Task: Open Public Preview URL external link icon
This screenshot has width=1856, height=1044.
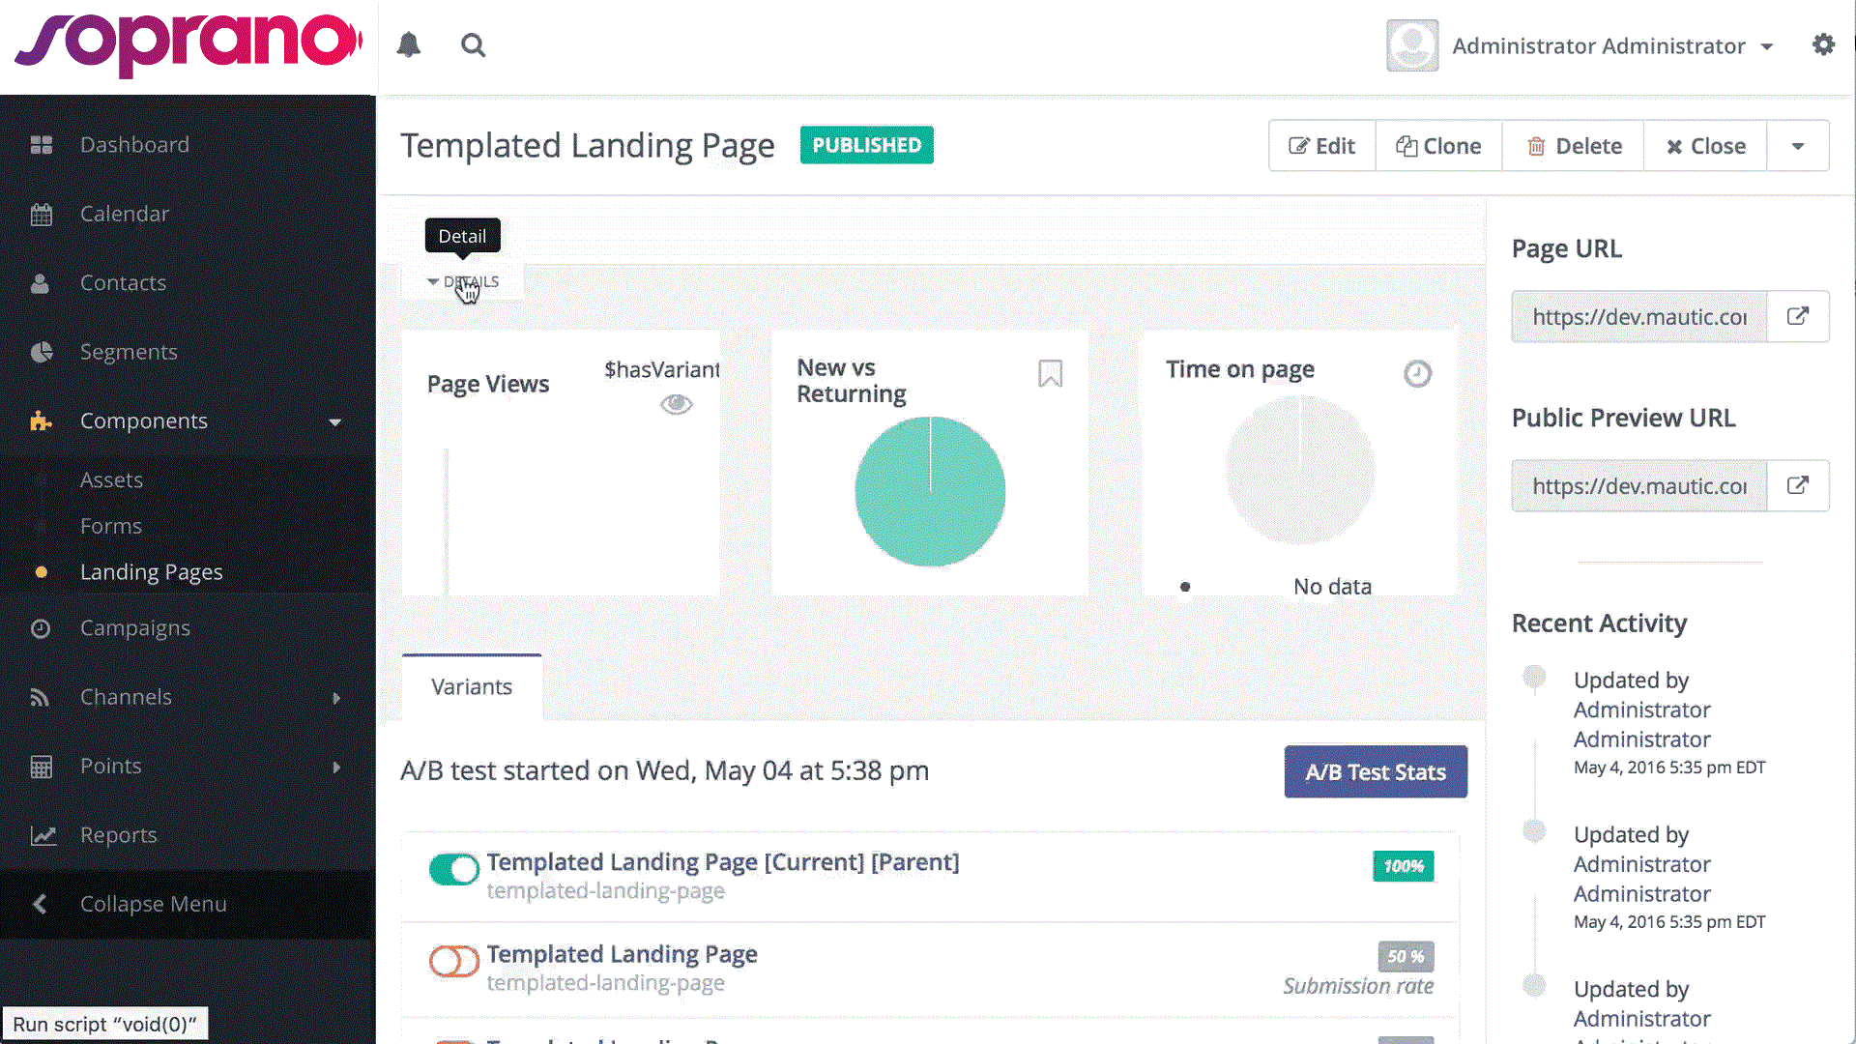Action: tap(1797, 486)
